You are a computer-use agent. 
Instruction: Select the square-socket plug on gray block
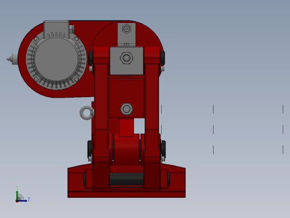coord(127,58)
